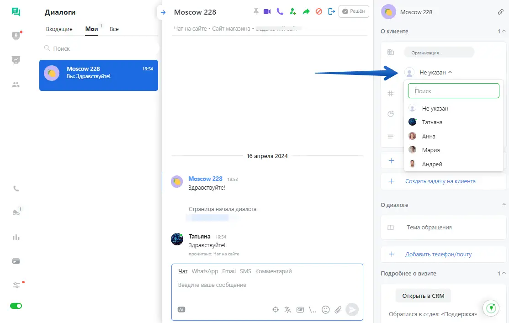Toggle the green online status switch
509x323 pixels.
click(16, 306)
